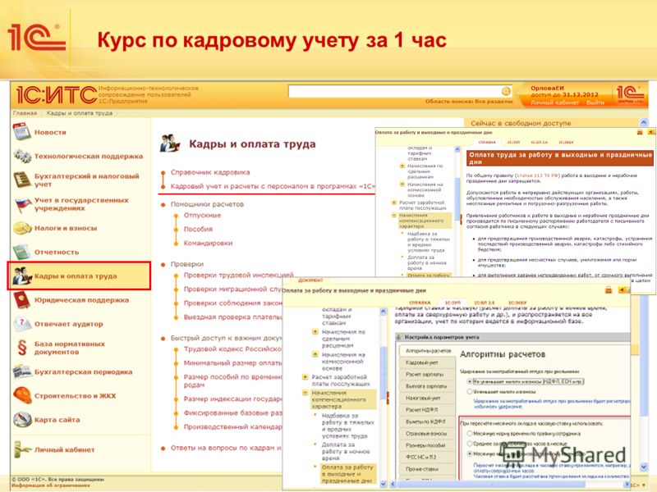Click the paragraph sign icon for База нормативных документов
The image size is (657, 492).
pyautogui.click(x=22, y=348)
